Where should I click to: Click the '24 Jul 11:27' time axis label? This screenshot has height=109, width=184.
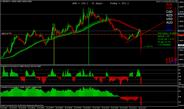pyautogui.click(x=142, y=108)
